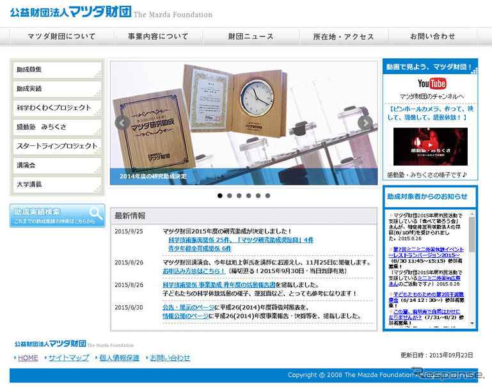Image resolution: width=492 pixels, height=387 pixels.
Task: Open お問い合わせ top menu
Action: click(x=432, y=36)
